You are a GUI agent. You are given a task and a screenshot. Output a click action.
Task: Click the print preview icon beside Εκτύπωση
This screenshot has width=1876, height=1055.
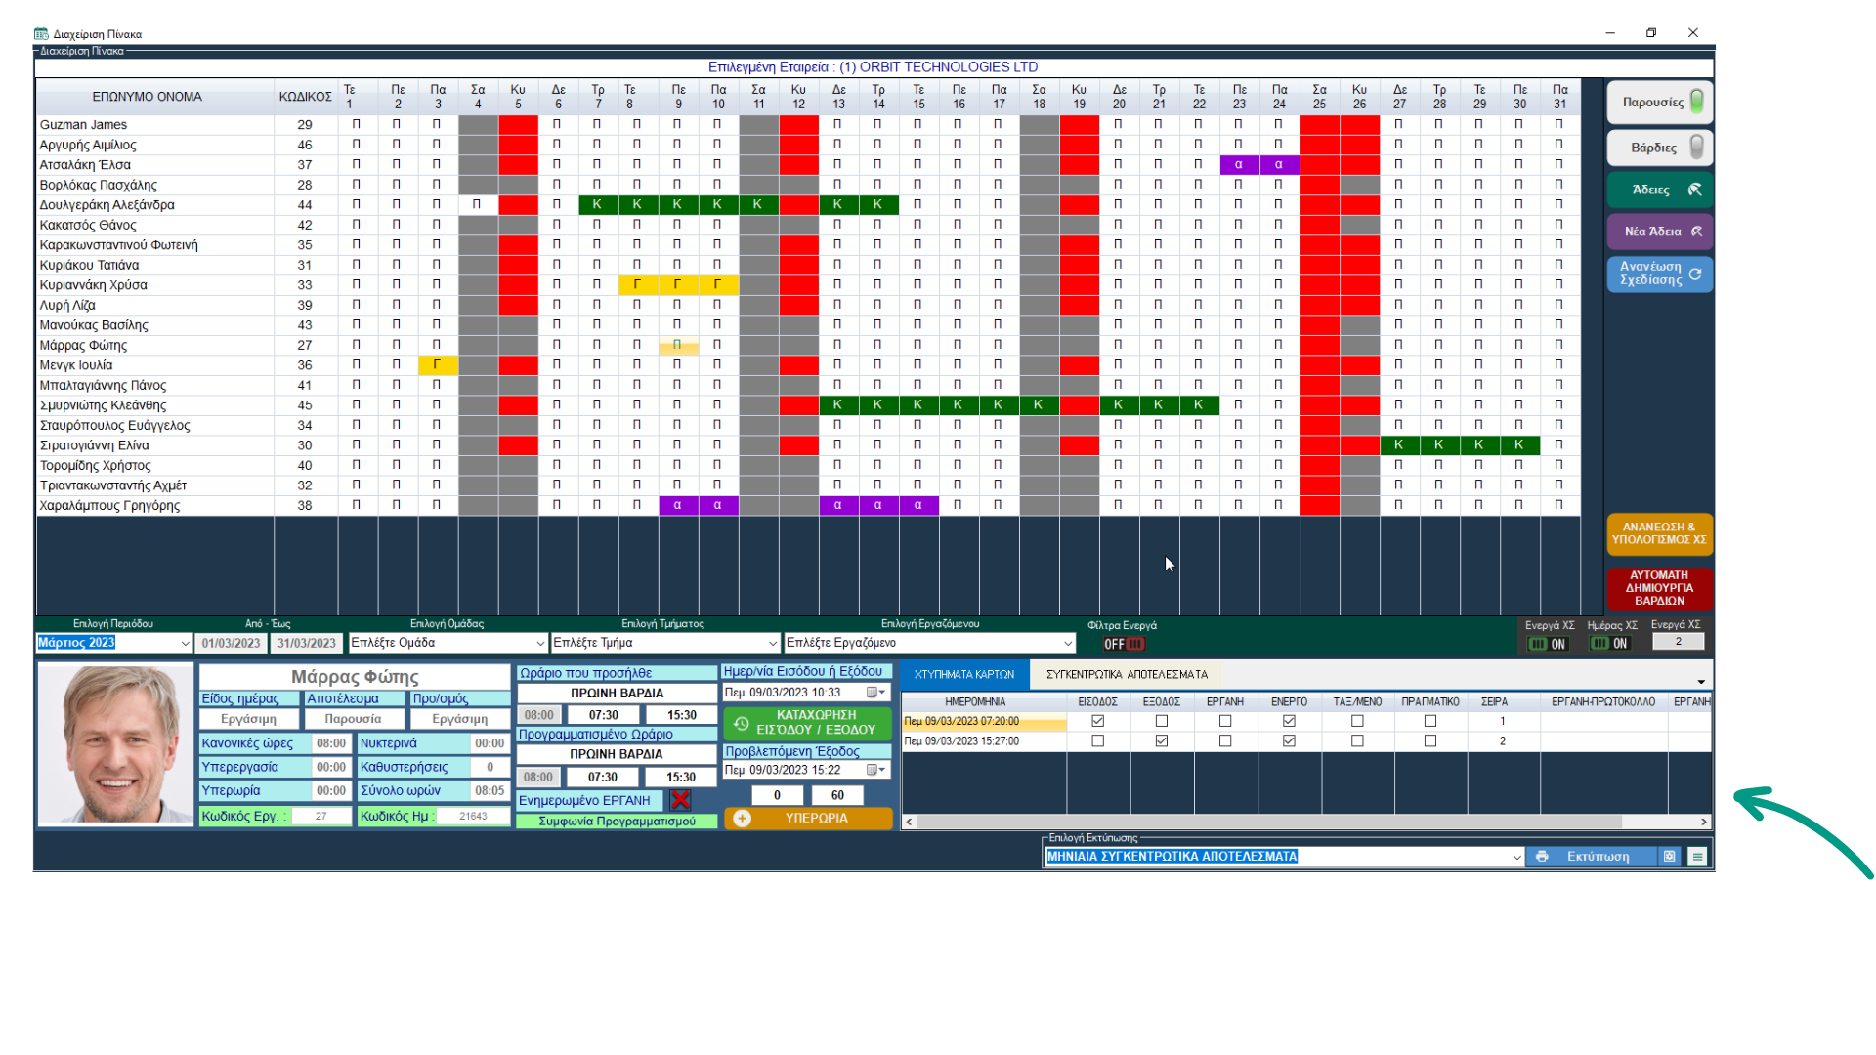(x=1670, y=857)
